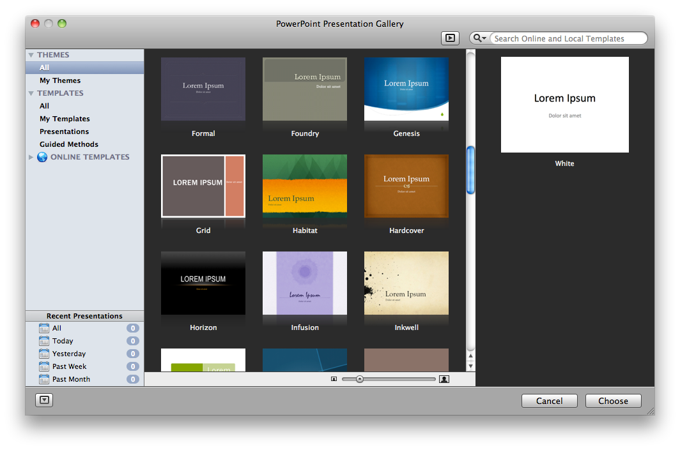Click the gallery scroll down arrow
Screen dimensions: 680x450
point(470,366)
